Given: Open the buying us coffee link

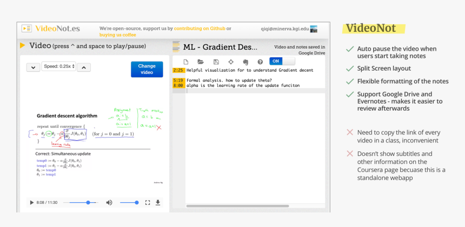Looking at the screenshot, I should pos(118,35).
